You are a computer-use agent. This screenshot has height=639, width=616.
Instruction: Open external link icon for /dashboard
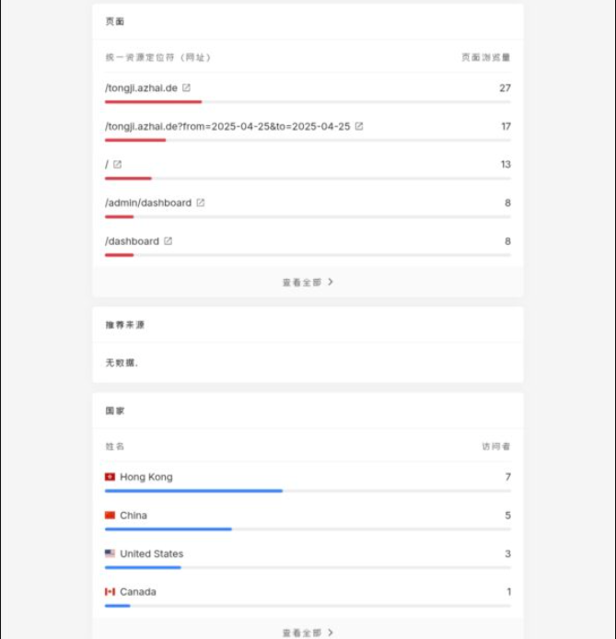[x=168, y=241]
